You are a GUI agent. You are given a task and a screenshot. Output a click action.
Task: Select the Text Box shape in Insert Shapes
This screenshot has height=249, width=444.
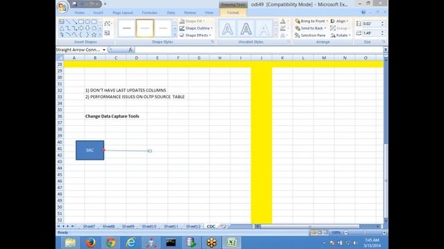pos(62,21)
